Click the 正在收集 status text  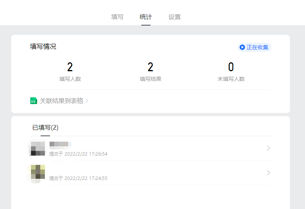[257, 47]
